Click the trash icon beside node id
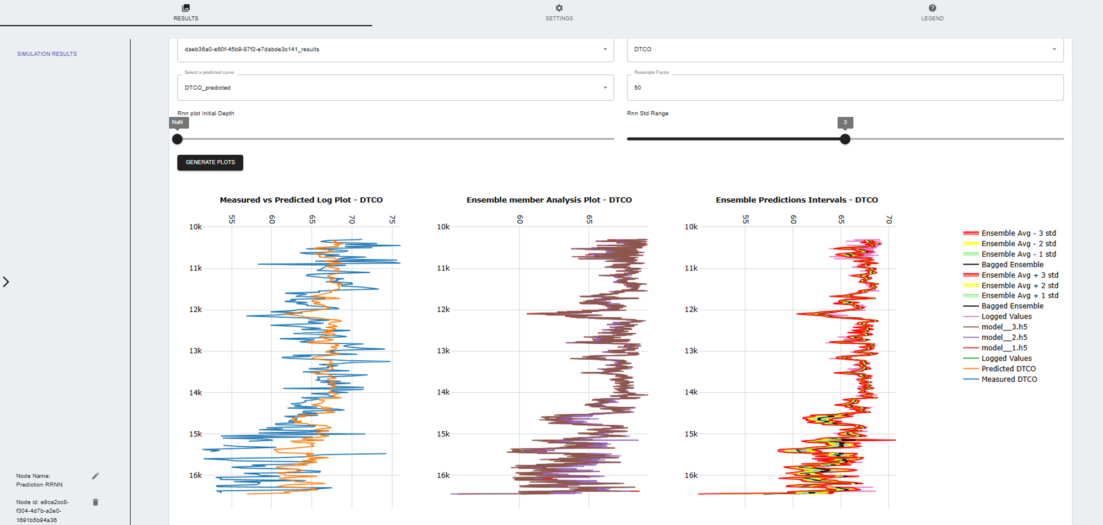Image resolution: width=1103 pixels, height=525 pixels. [95, 502]
